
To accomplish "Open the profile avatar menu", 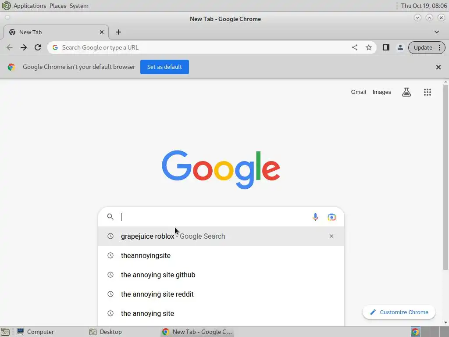I will (400, 47).
